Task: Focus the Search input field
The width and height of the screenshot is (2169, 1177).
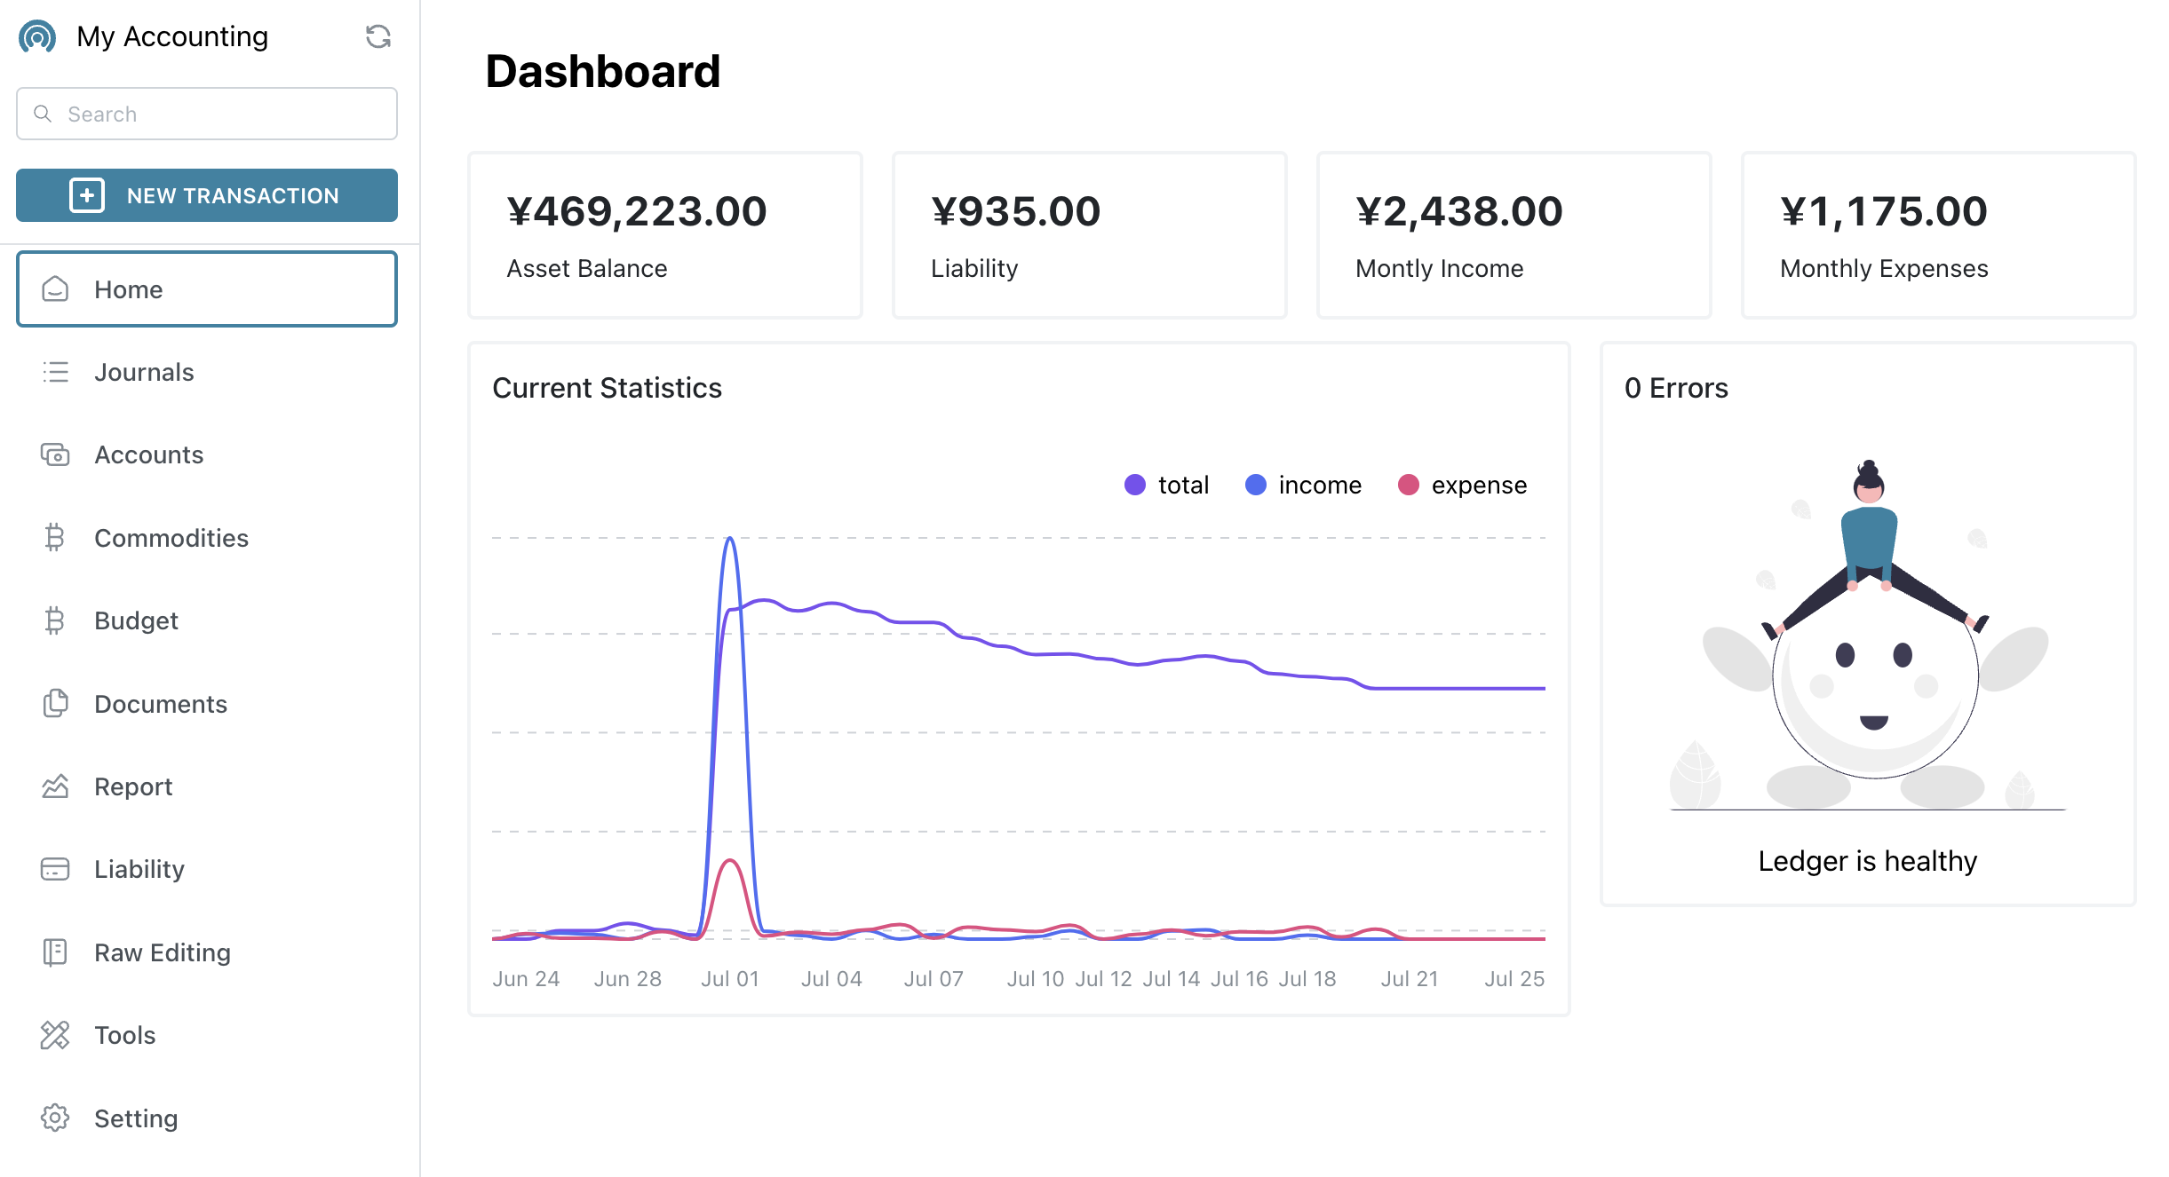Action: [x=222, y=114]
